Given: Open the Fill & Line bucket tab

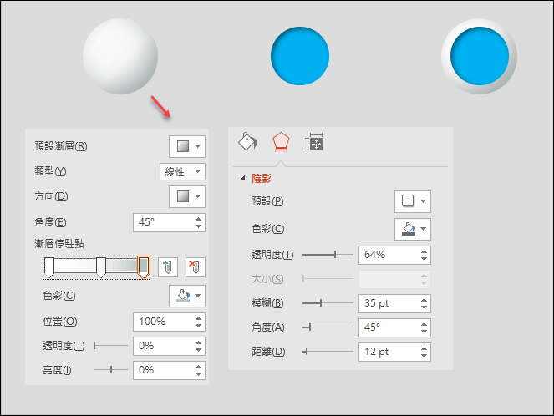Looking at the screenshot, I should 247,142.
